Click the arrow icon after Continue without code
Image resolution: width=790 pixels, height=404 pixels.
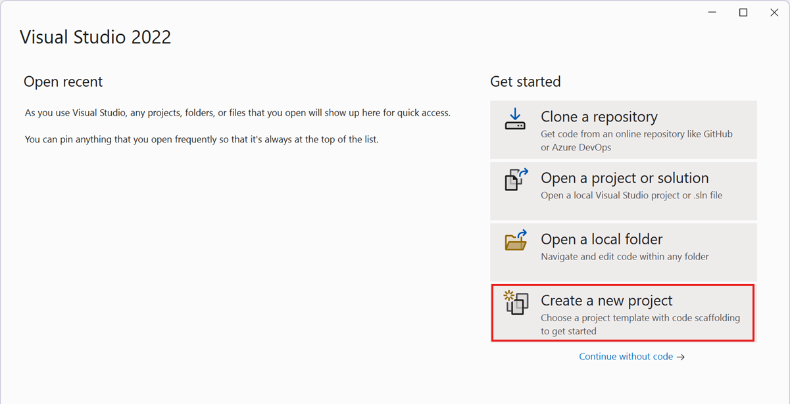click(681, 357)
